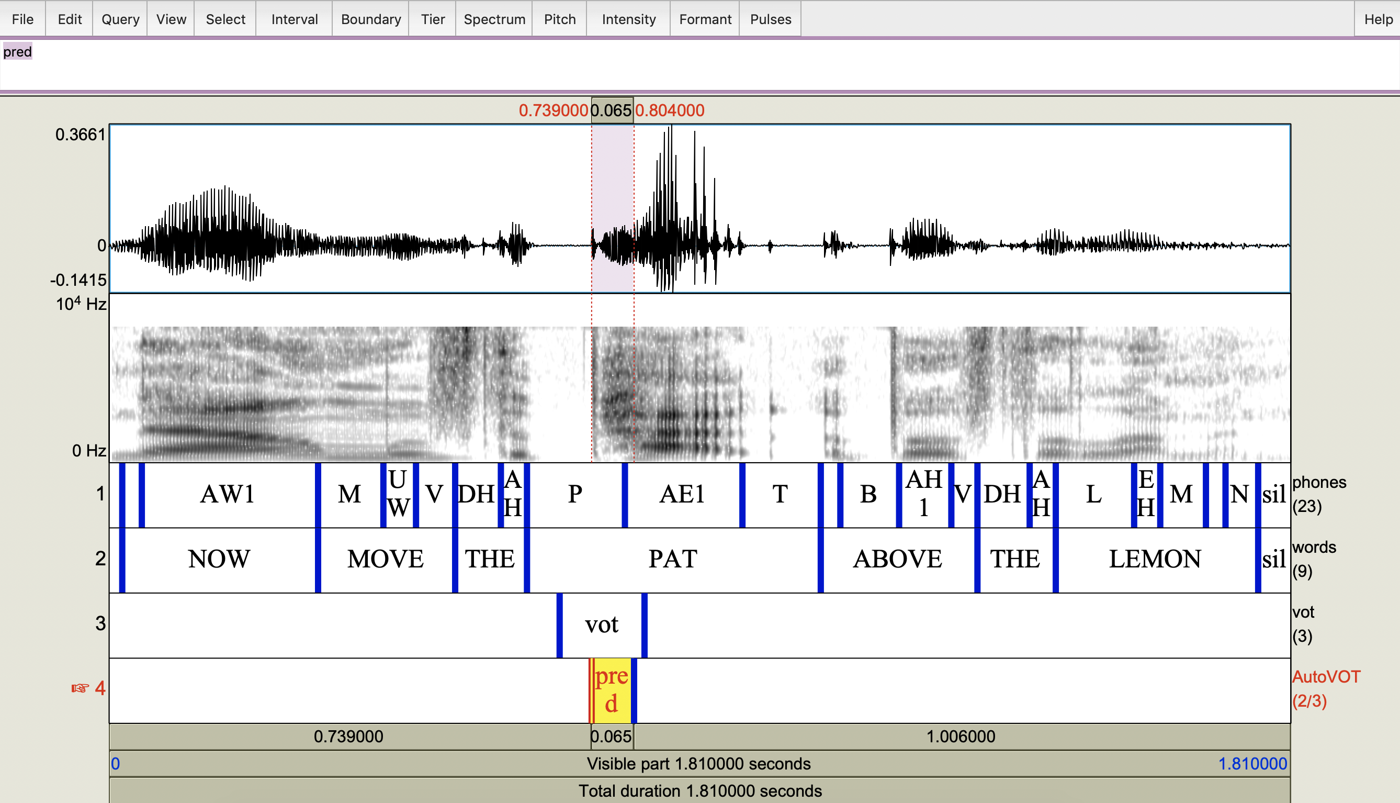This screenshot has height=803, width=1400.
Task: Select the EH phone interval
Action: pos(1146,495)
